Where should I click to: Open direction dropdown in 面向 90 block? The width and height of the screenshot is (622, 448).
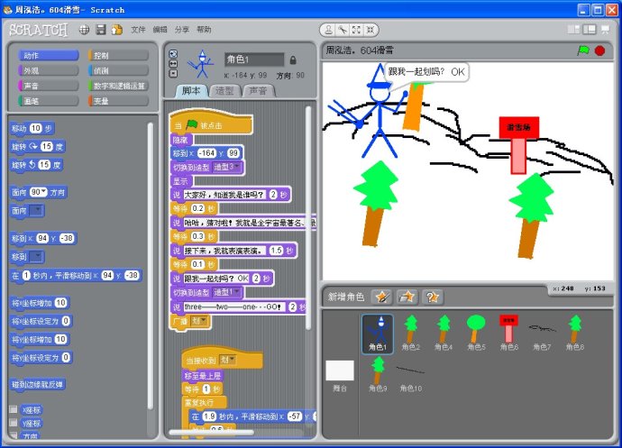[x=43, y=192]
